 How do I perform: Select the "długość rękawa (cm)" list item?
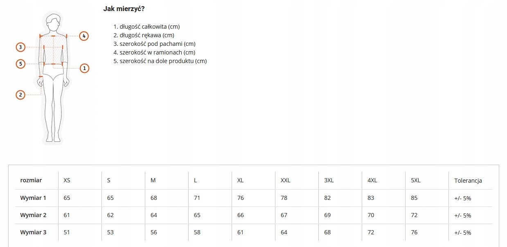[147, 35]
